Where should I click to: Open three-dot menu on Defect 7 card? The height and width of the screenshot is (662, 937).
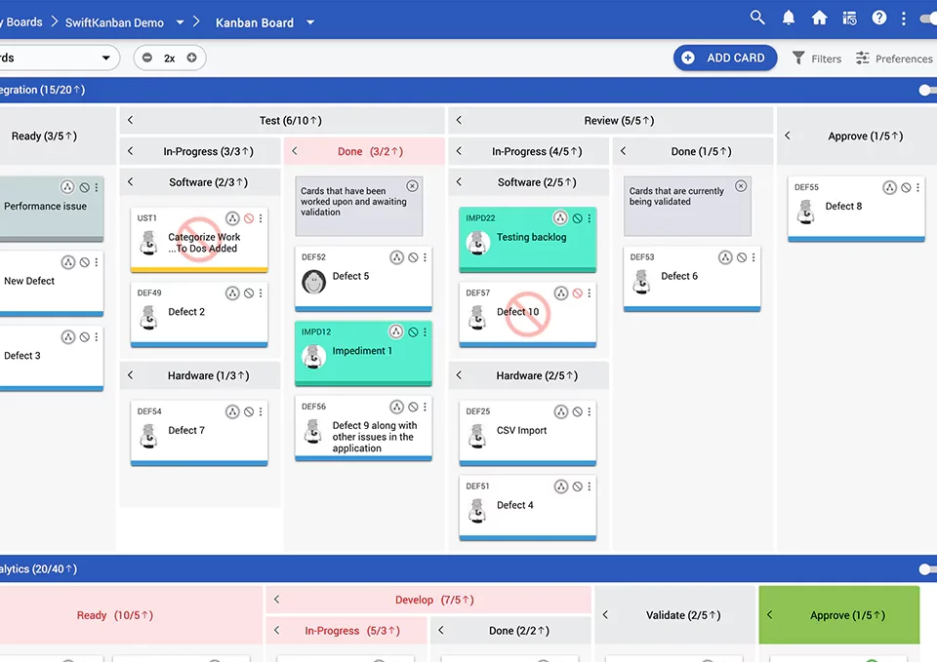pos(262,411)
